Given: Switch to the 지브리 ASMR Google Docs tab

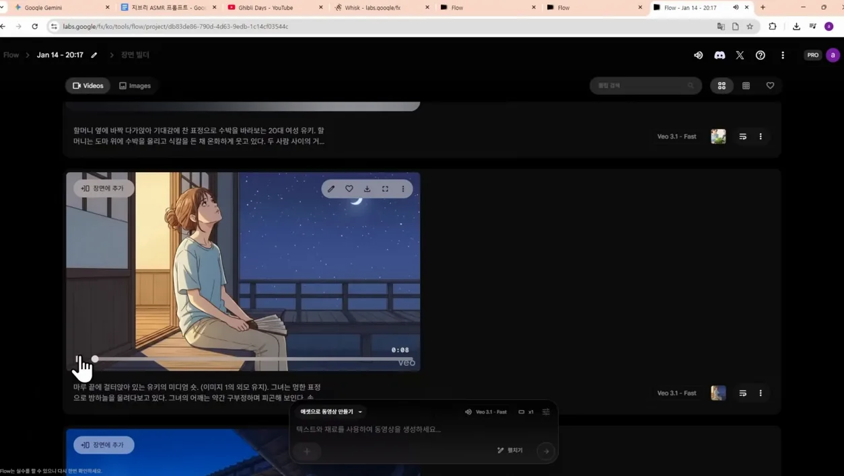Looking at the screenshot, I should (168, 7).
